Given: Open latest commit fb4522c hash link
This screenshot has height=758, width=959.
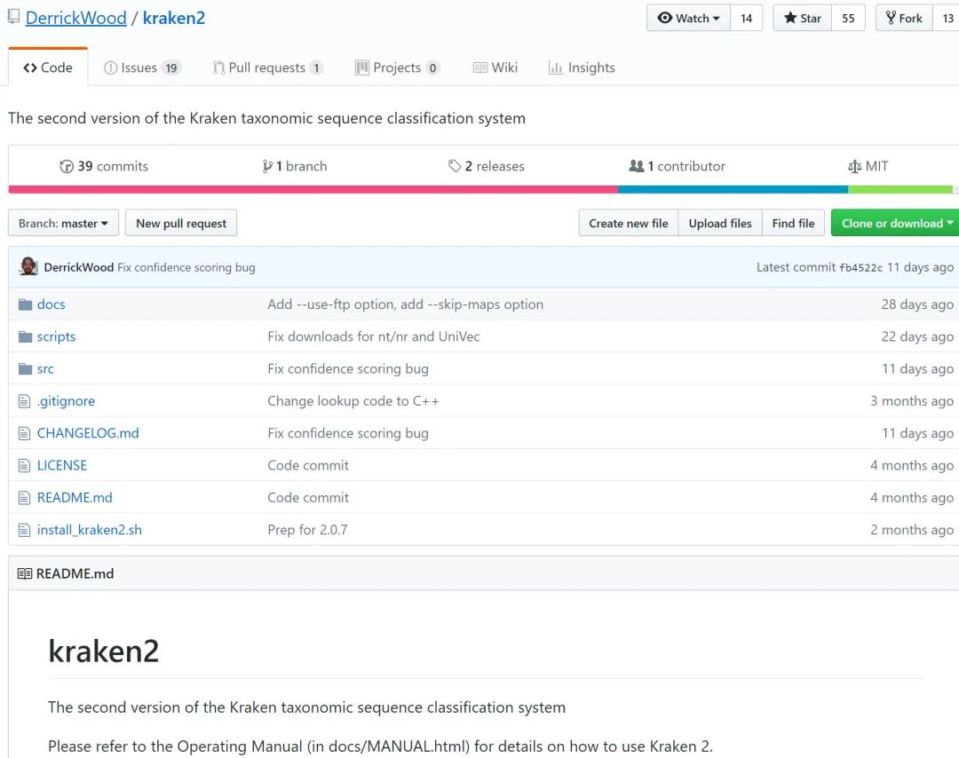Looking at the screenshot, I should tap(860, 267).
